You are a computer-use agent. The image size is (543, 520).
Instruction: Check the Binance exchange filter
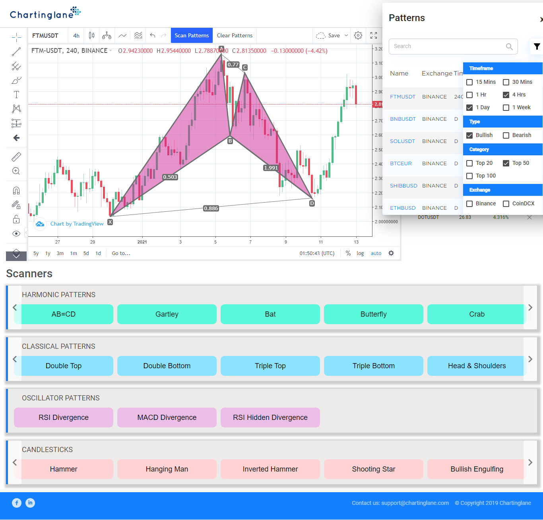469,204
